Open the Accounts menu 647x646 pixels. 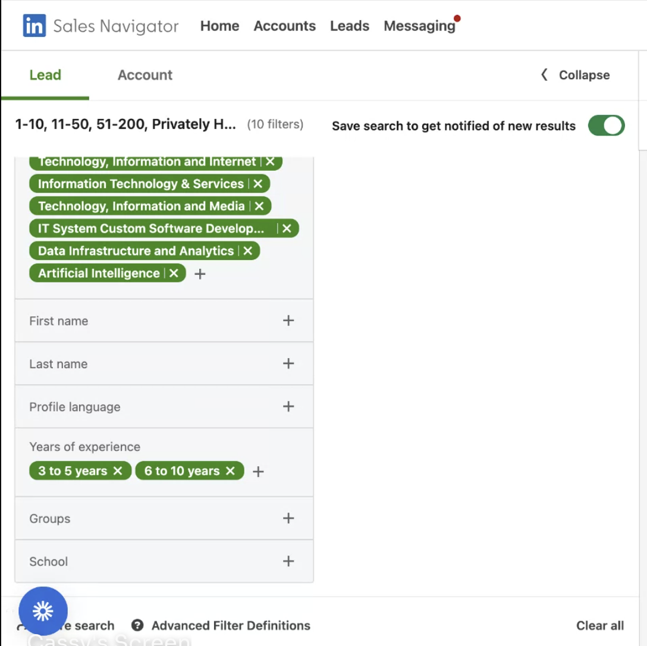pyautogui.click(x=284, y=26)
